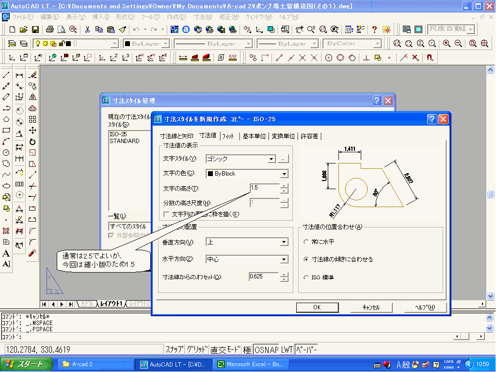Viewport: 496px width, 372px height.
Task: Check the draw frame around text box
Action: tap(166, 214)
